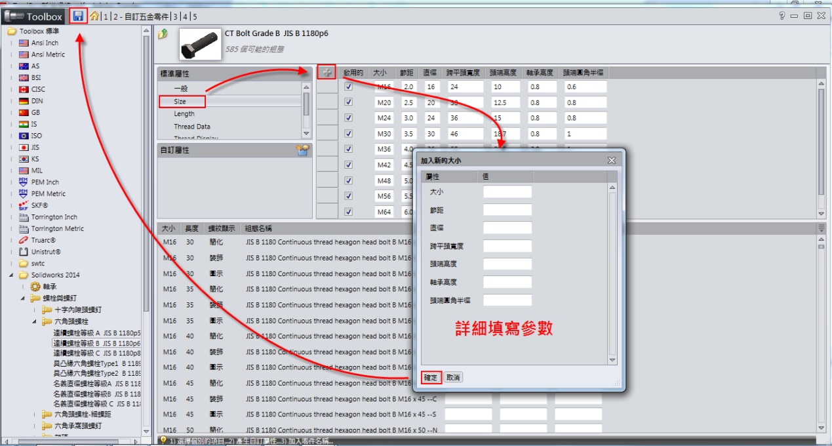The width and height of the screenshot is (832, 446).
Task: Expand the 十字內陷頭螺釘 folder
Action: point(35,310)
